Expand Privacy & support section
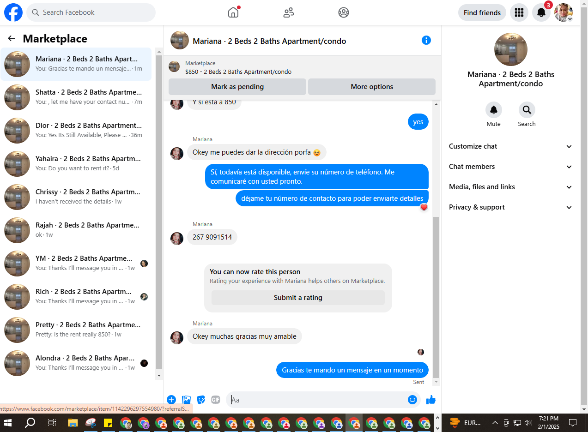Image resolution: width=588 pixels, height=432 pixels. [511, 207]
